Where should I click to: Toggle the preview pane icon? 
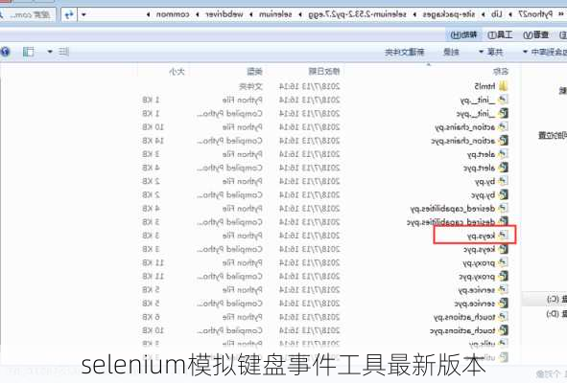click(x=28, y=52)
